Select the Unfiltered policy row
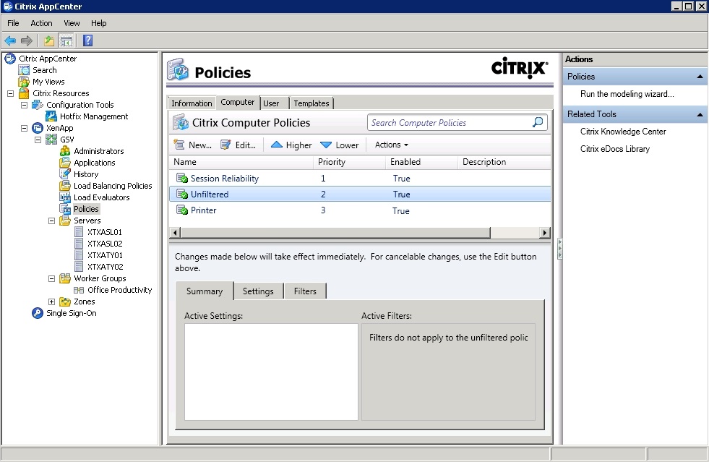The image size is (709, 462). tap(360, 194)
